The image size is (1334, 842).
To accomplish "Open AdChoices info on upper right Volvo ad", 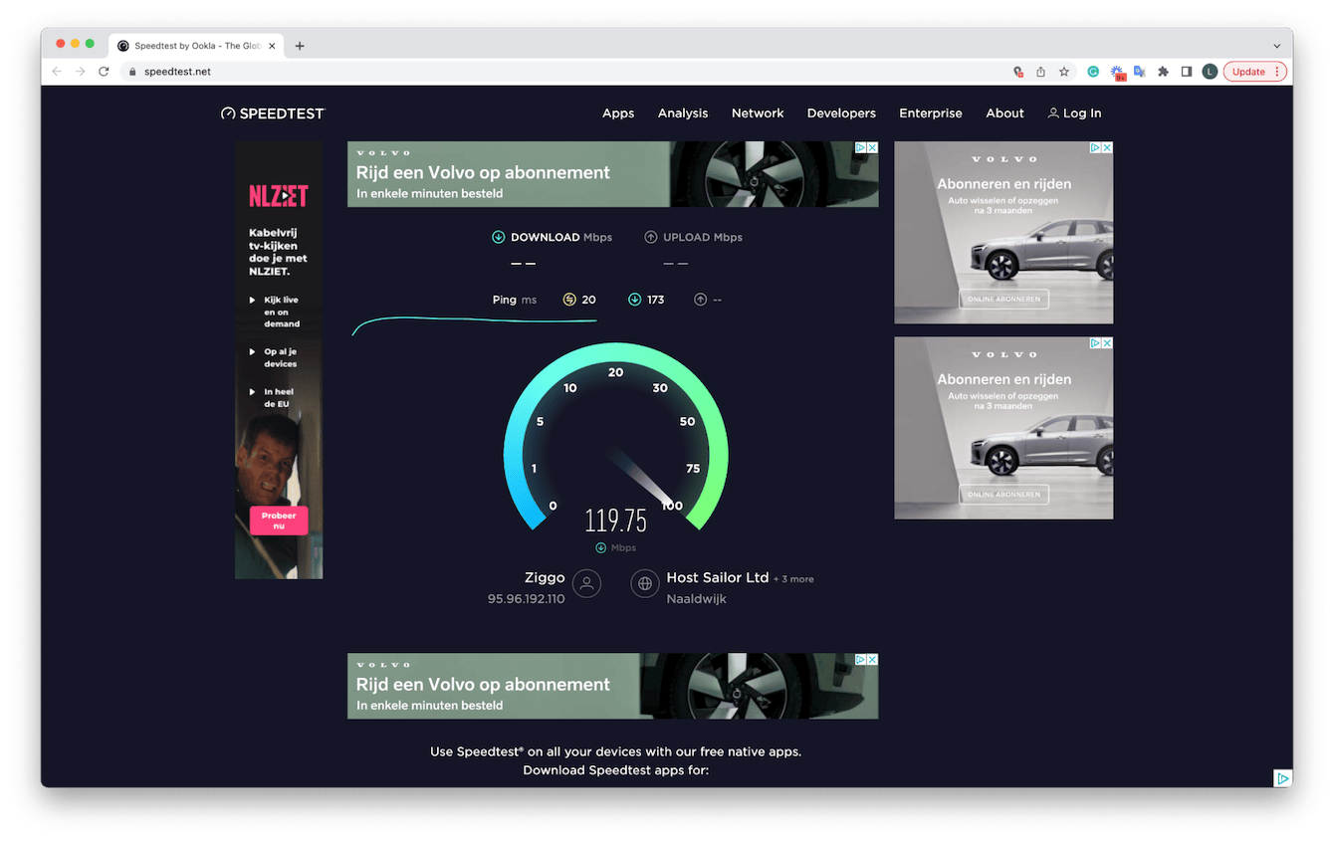I will tap(1095, 147).
